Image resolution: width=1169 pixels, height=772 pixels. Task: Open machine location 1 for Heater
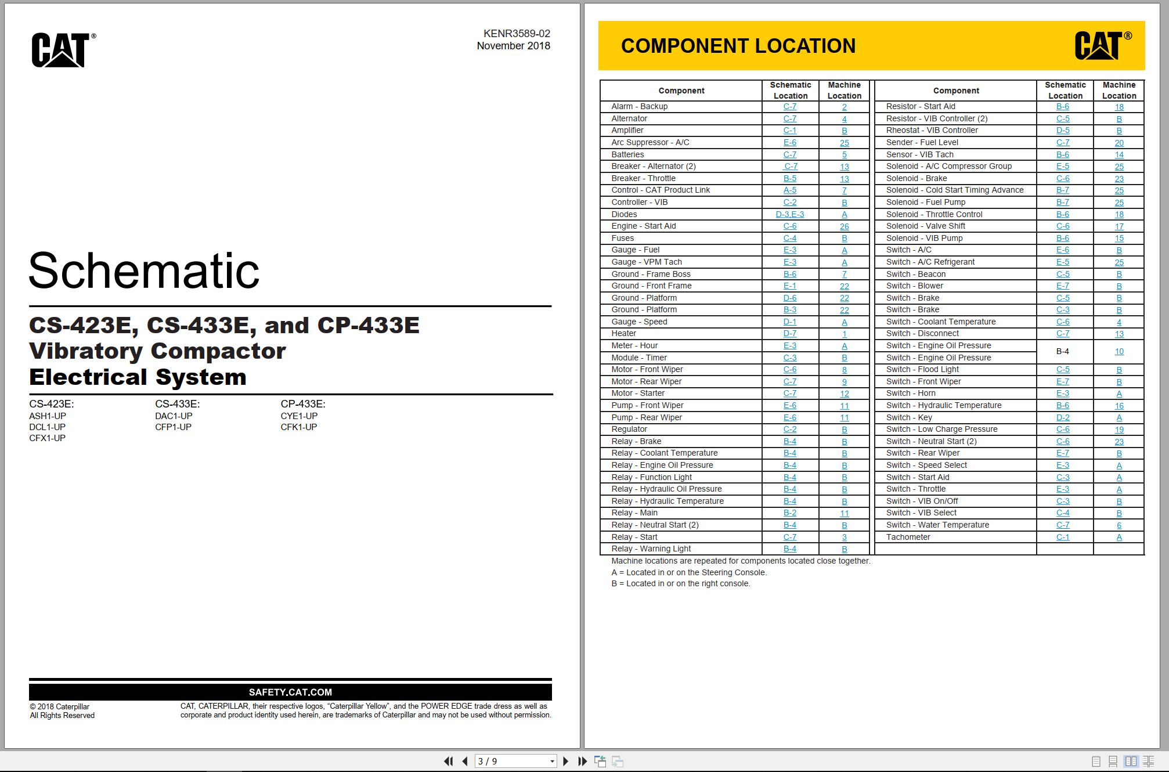pos(844,334)
